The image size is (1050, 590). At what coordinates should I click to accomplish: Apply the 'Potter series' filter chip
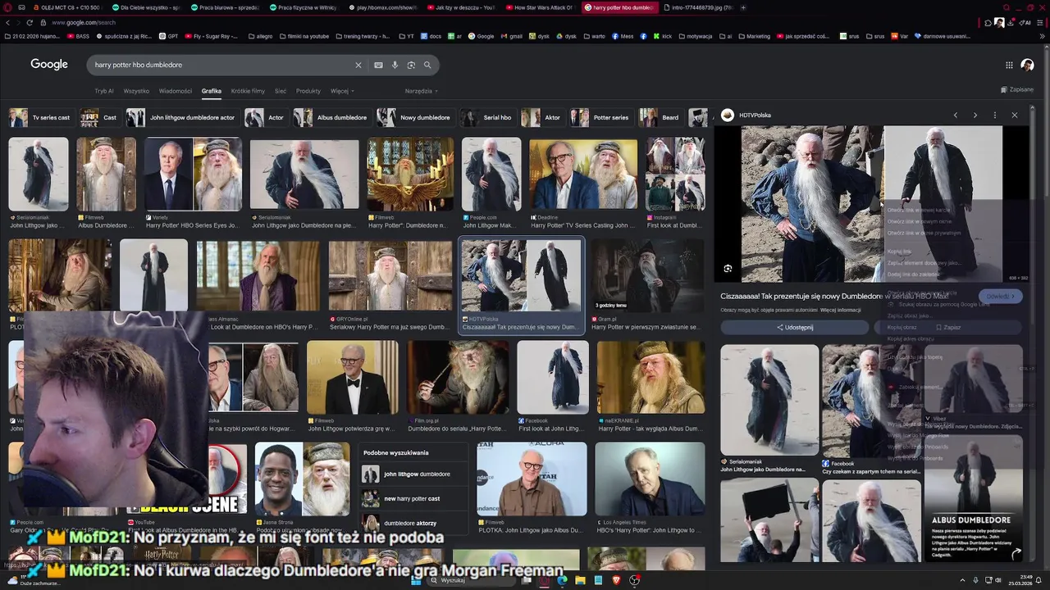tap(601, 117)
